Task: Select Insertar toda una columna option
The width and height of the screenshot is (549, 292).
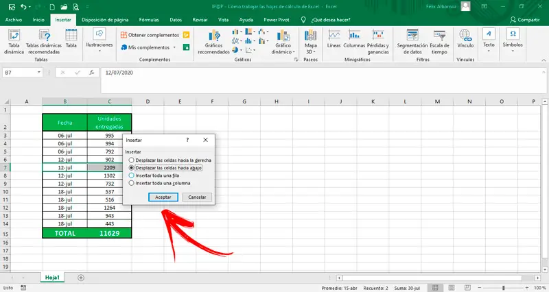Action: tap(132, 183)
